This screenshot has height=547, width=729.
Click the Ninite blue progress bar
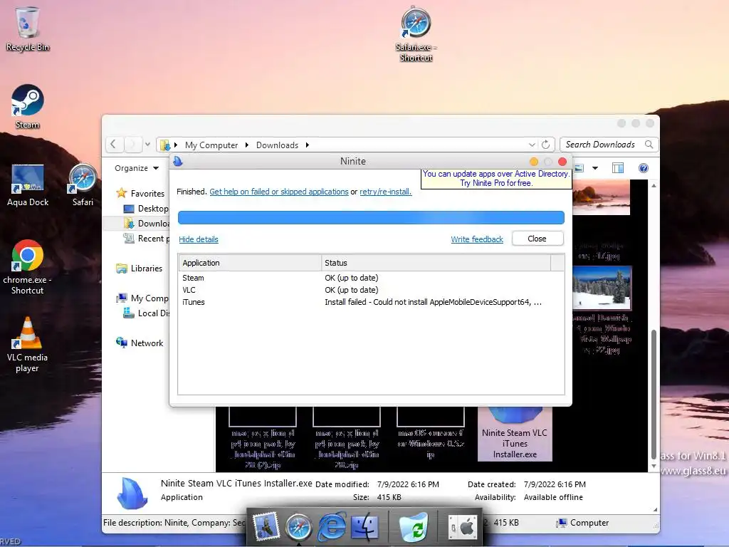(x=371, y=217)
